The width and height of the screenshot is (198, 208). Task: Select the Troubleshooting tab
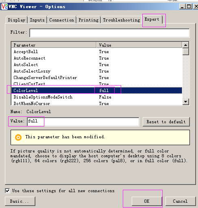point(122,20)
